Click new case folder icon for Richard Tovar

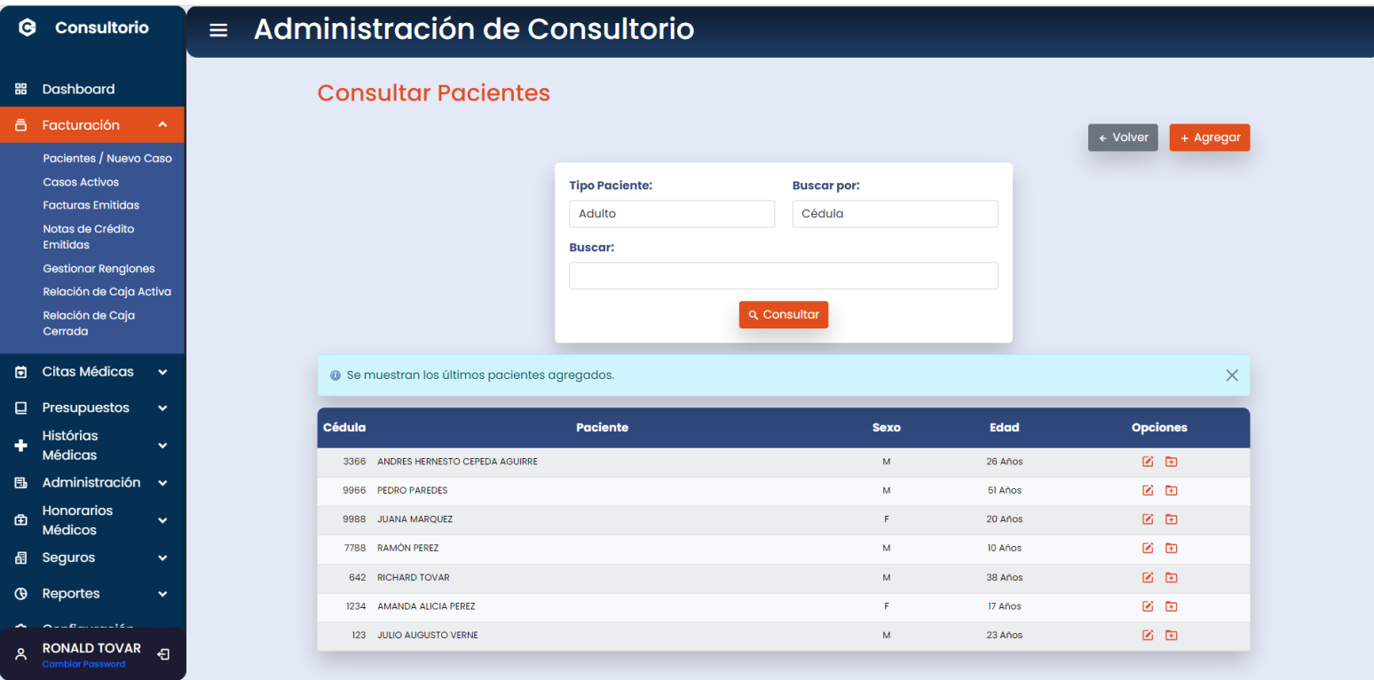(x=1171, y=578)
